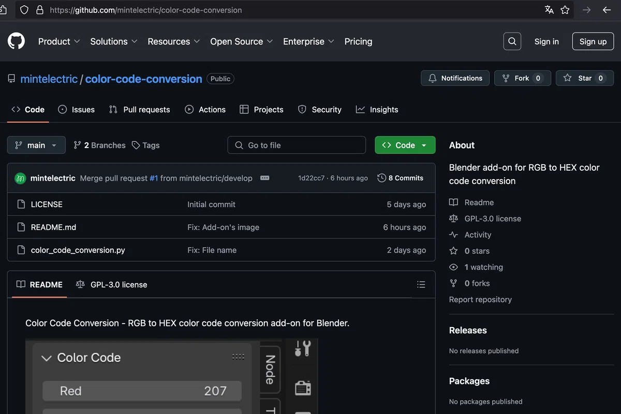Expand the Resources dropdown menu
Viewport: 621px width, 414px height.
174,41
